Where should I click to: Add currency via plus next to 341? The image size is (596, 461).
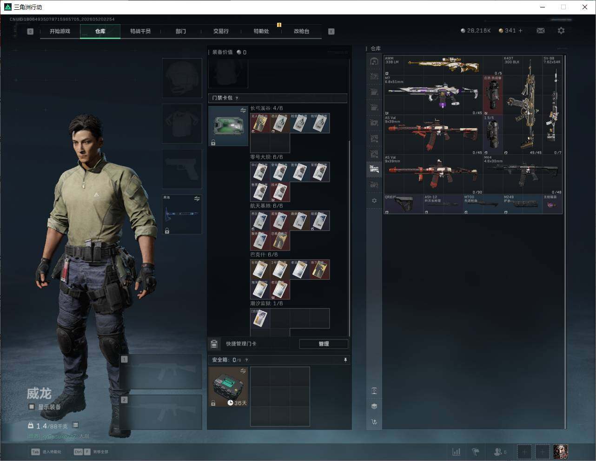[x=521, y=31]
